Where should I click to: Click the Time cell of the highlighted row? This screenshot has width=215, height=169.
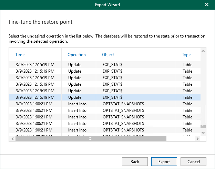(35, 97)
